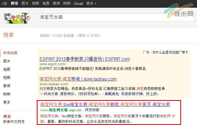Select 搜索 in the top navigation bar
This screenshot has height=125, width=197.
pos(14,3)
